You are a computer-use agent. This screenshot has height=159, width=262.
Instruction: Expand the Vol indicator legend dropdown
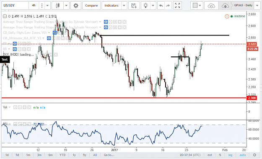(x=10, y=107)
